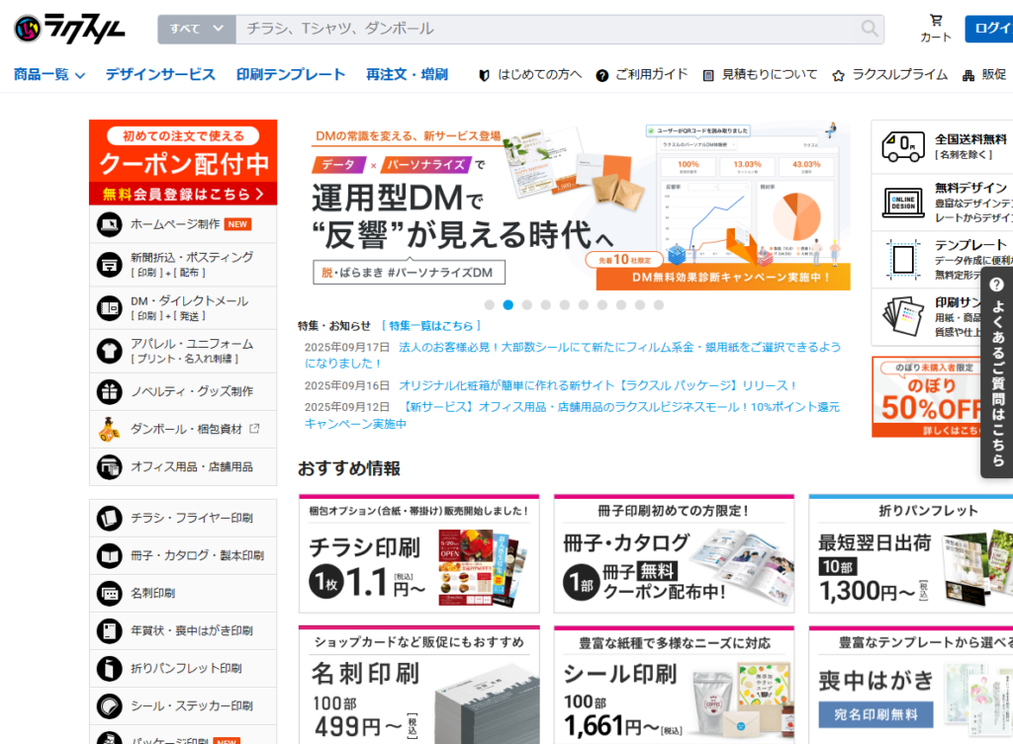Click the 名刺印刷 business card icon
This screenshot has height=744, width=1013.
109,593
